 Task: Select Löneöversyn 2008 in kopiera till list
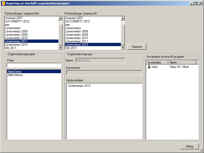click(x=93, y=31)
